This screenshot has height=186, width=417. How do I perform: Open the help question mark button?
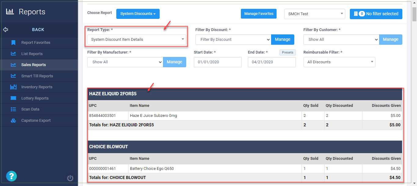point(12,176)
